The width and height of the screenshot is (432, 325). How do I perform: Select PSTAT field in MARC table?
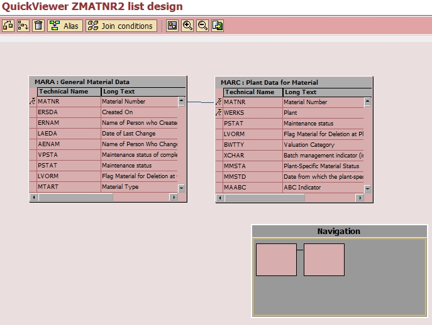pyautogui.click(x=253, y=124)
